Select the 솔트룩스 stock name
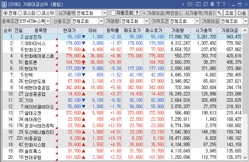The height and width of the screenshot is (162, 249). [33, 151]
